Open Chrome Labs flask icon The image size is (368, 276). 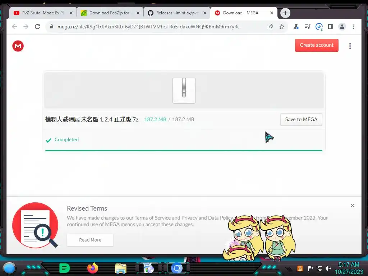[296, 27]
